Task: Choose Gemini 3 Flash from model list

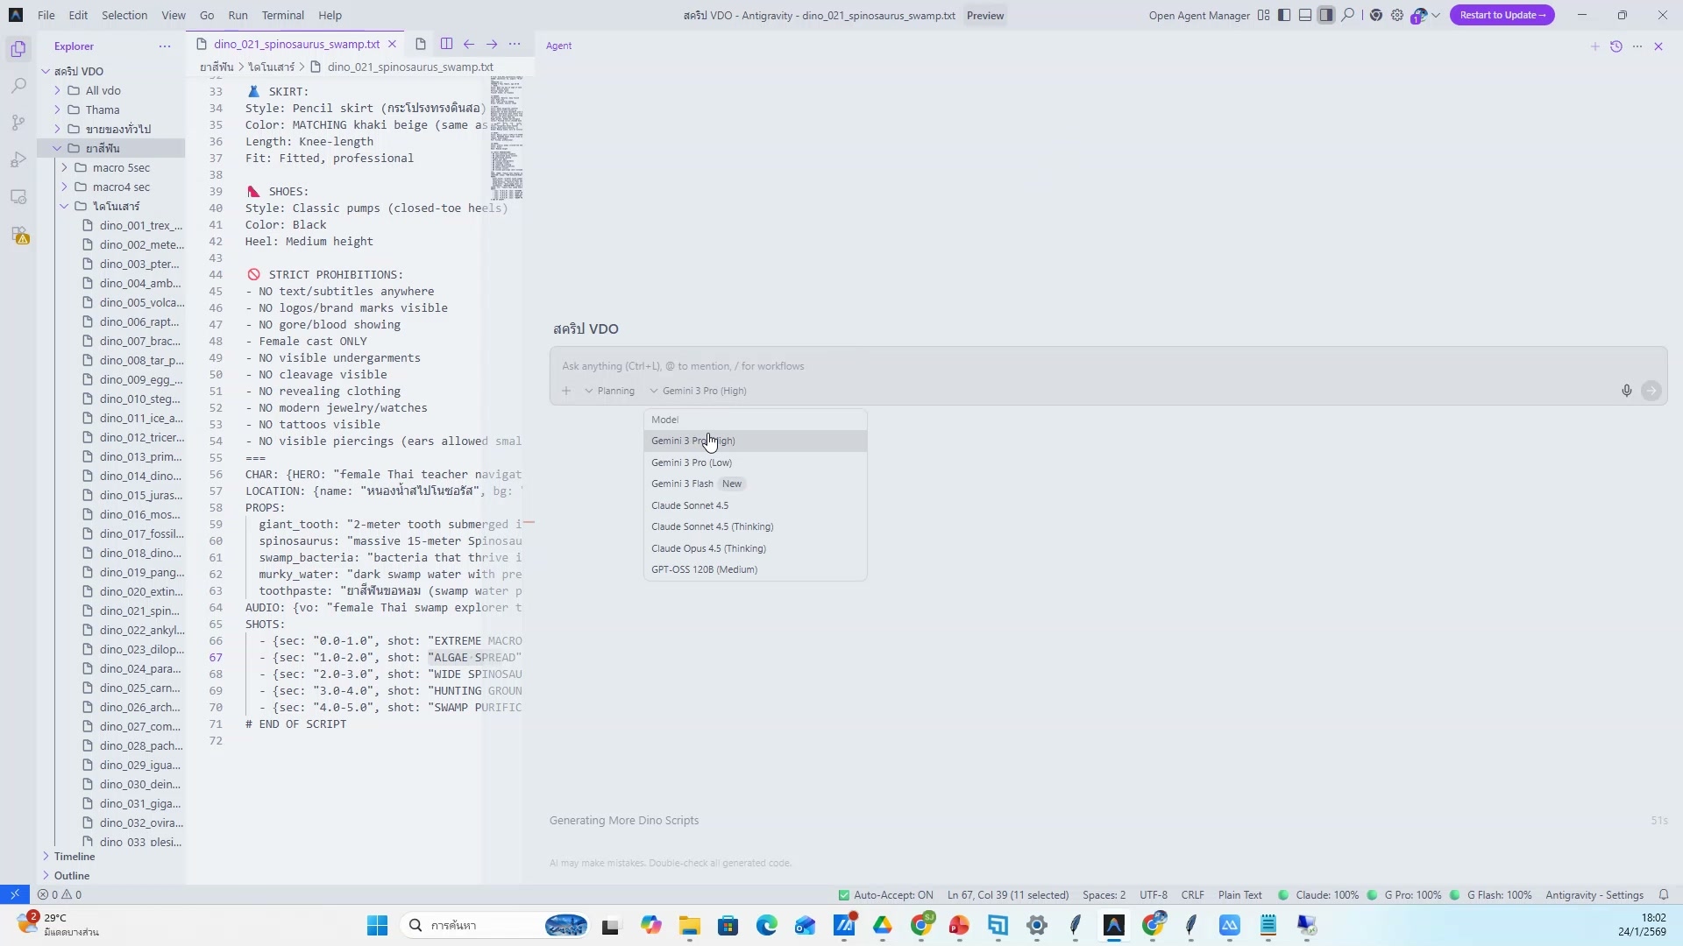Action: click(682, 484)
